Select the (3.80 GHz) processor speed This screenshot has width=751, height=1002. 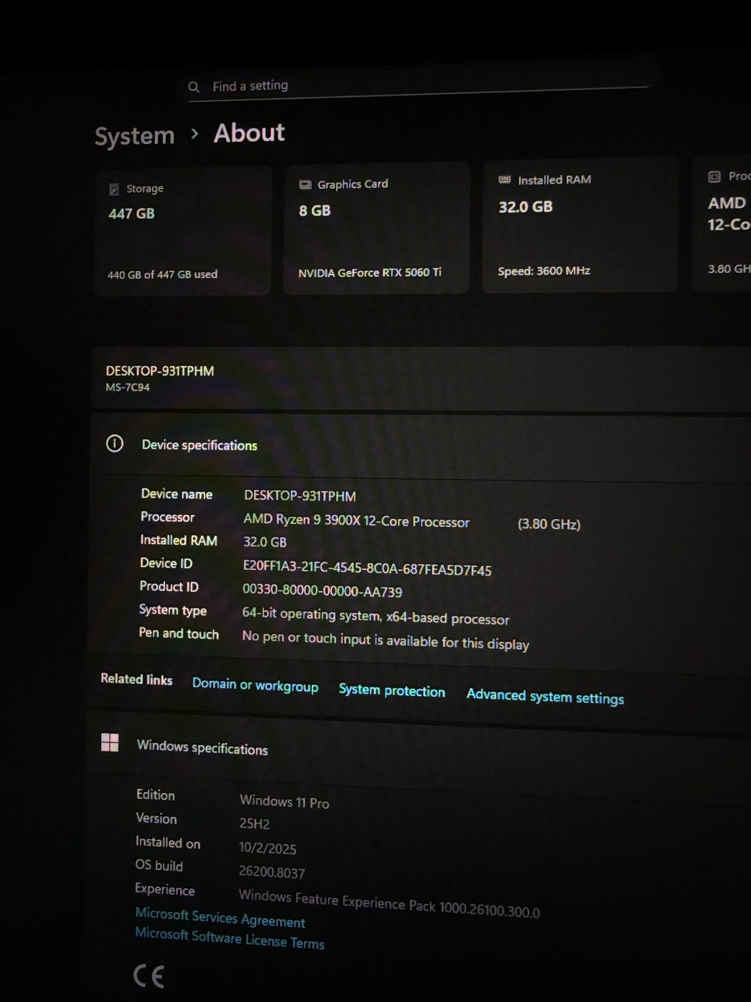click(x=549, y=524)
